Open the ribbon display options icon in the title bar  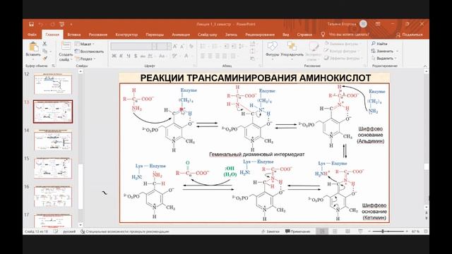click(x=378, y=24)
